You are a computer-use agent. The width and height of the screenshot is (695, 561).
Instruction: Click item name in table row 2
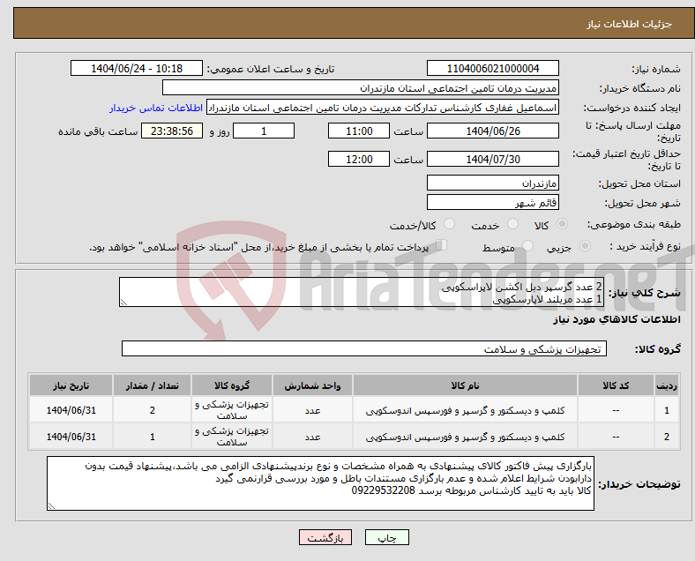(x=465, y=437)
